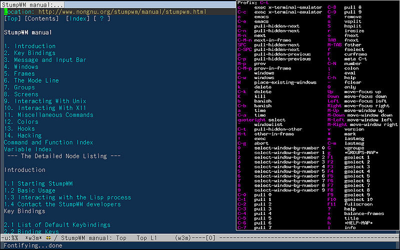Screen dimensions: 400x250
Task: Click the 'vgroups' command entry
Action: 354,148
